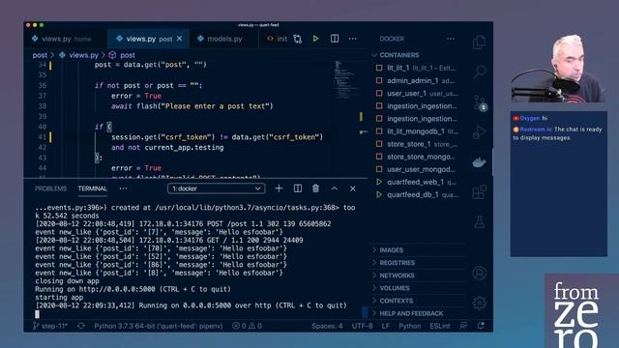
Task: Select the lit_lit_1 container
Action: (417, 68)
